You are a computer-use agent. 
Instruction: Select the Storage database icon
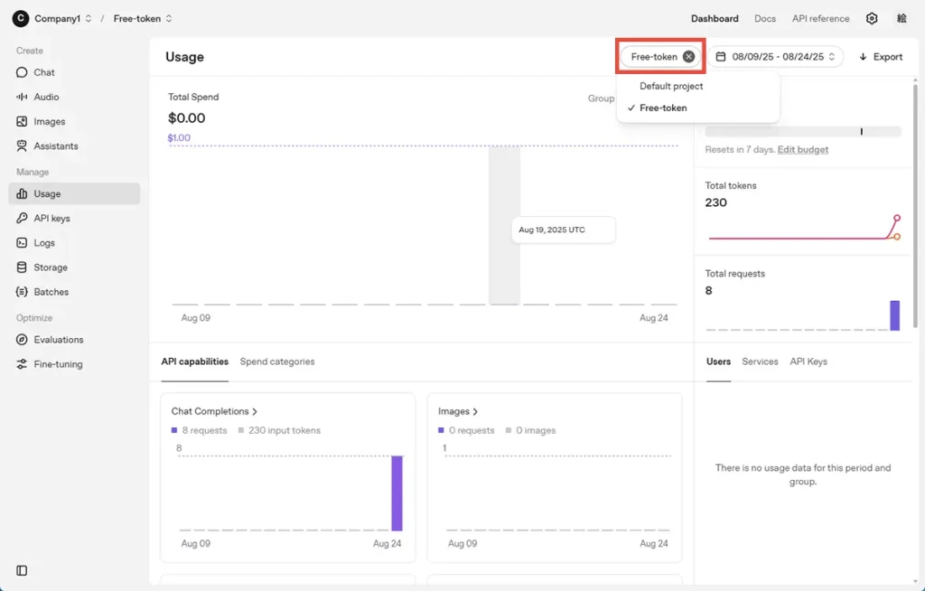[22, 267]
